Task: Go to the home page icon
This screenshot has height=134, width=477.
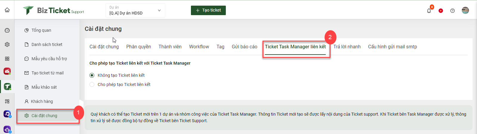Action: click(x=7, y=10)
